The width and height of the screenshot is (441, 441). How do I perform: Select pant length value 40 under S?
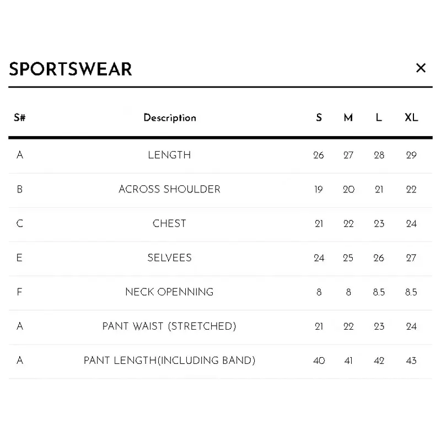[x=319, y=361]
